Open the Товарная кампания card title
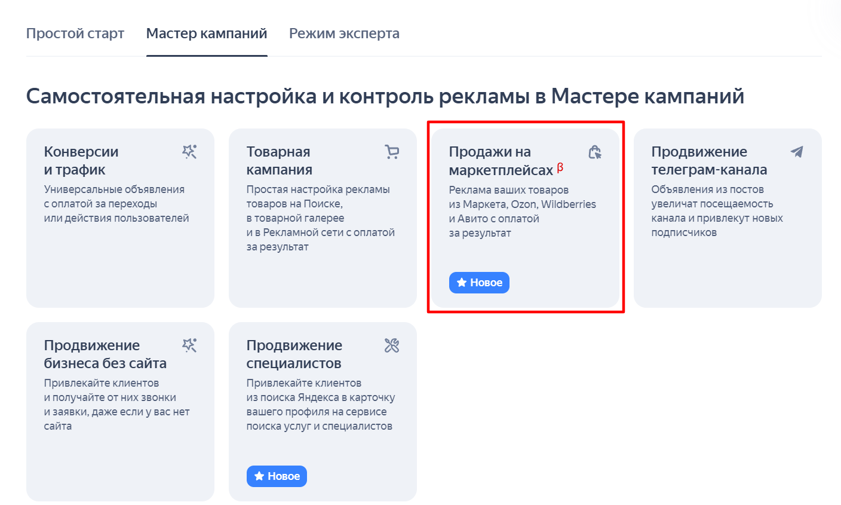 coord(280,161)
